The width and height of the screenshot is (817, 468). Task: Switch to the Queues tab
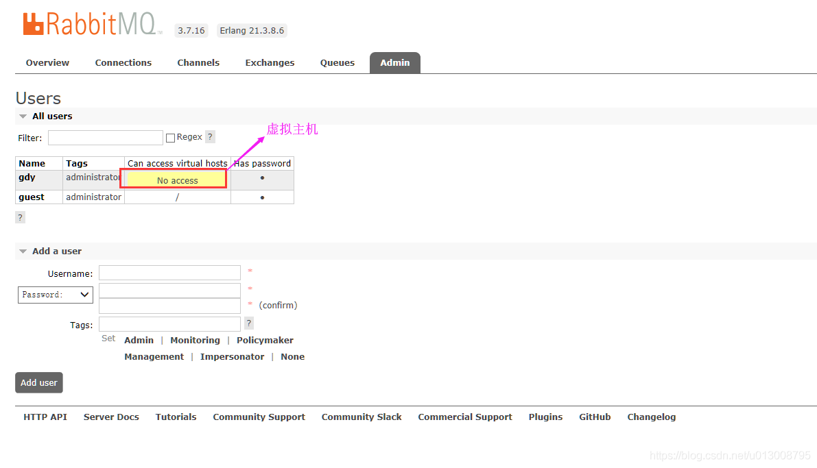pos(337,62)
